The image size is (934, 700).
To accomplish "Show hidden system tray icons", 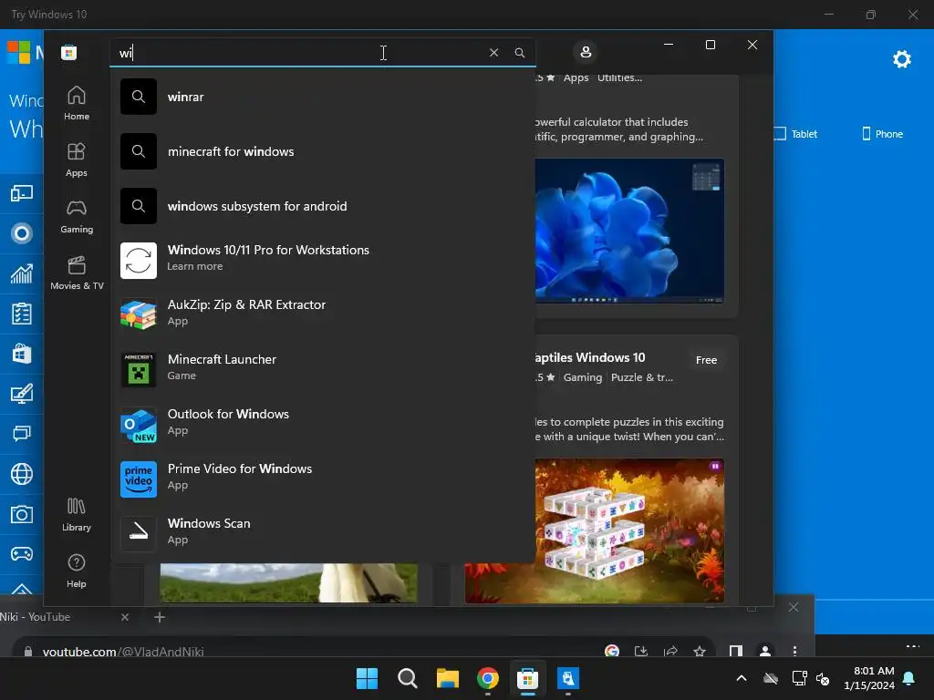I will pos(741,678).
